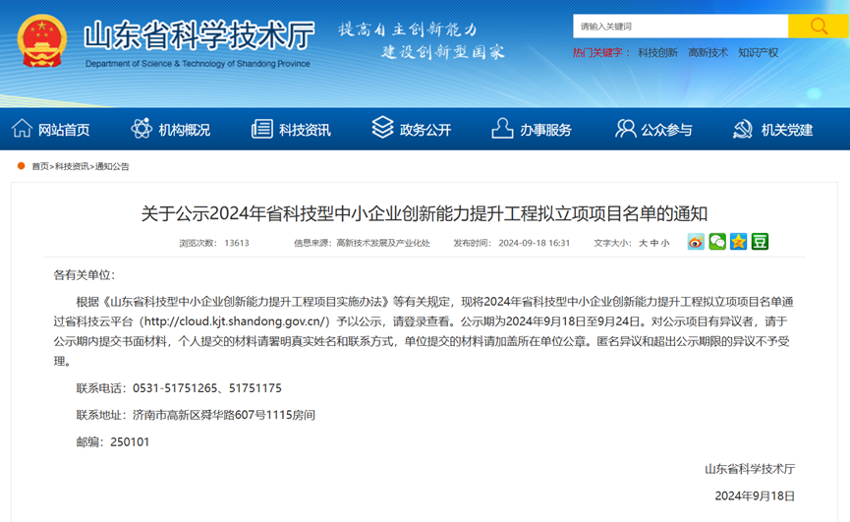Click the stamp icon beside 办事服务
Image resolution: width=850 pixels, height=522 pixels.
tap(502, 129)
